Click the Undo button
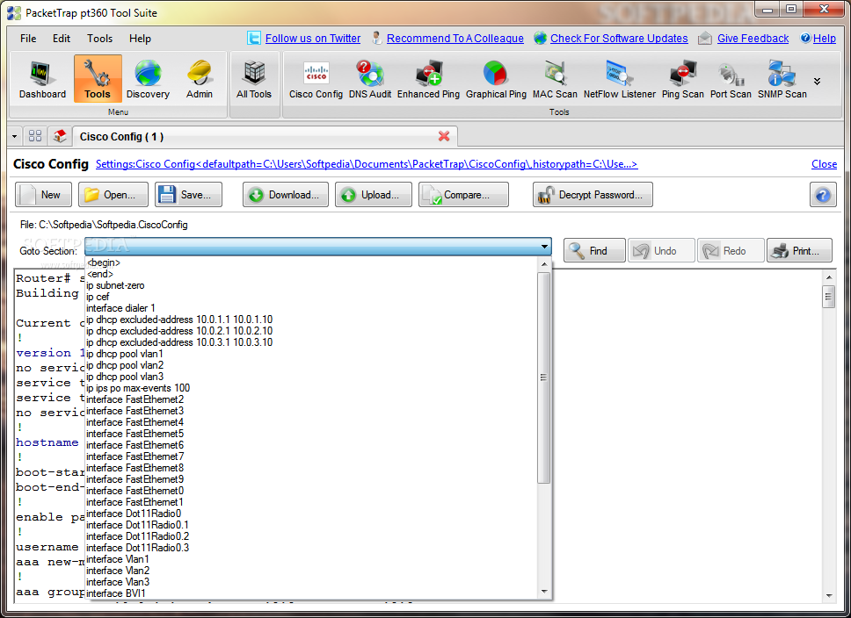851x618 pixels. (661, 250)
